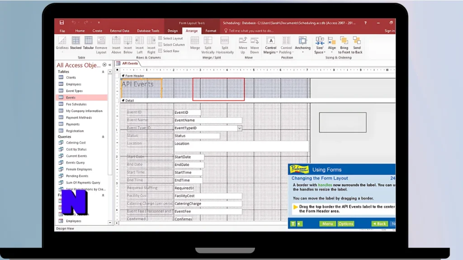The height and width of the screenshot is (260, 463).
Task: Apply the Stacked layout
Action: tap(76, 43)
